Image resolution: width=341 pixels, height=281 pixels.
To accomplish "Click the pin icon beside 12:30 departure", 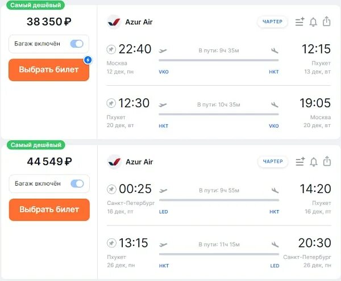I will [x=111, y=103].
